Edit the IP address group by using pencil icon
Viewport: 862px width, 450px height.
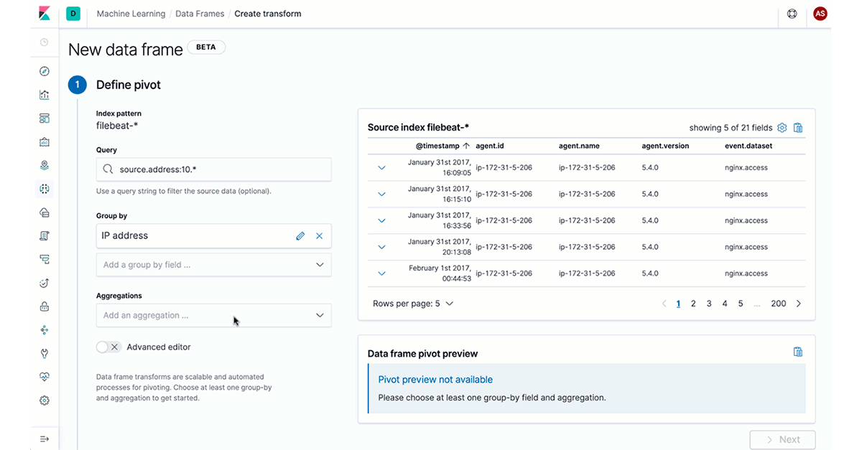tap(300, 235)
